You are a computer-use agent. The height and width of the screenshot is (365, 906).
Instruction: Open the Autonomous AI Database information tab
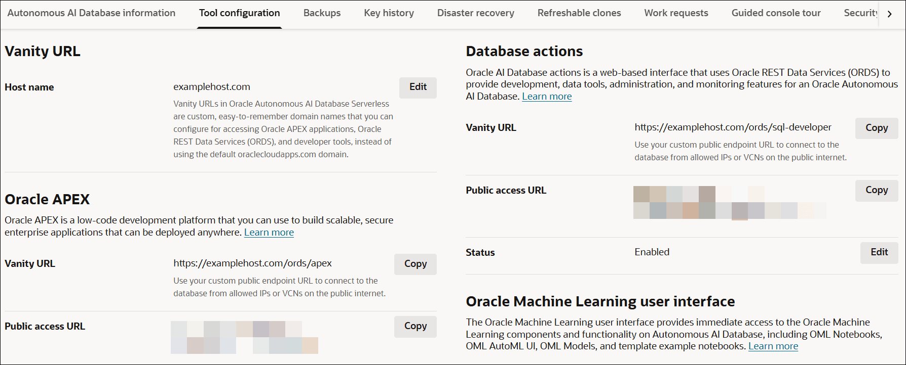tap(91, 13)
